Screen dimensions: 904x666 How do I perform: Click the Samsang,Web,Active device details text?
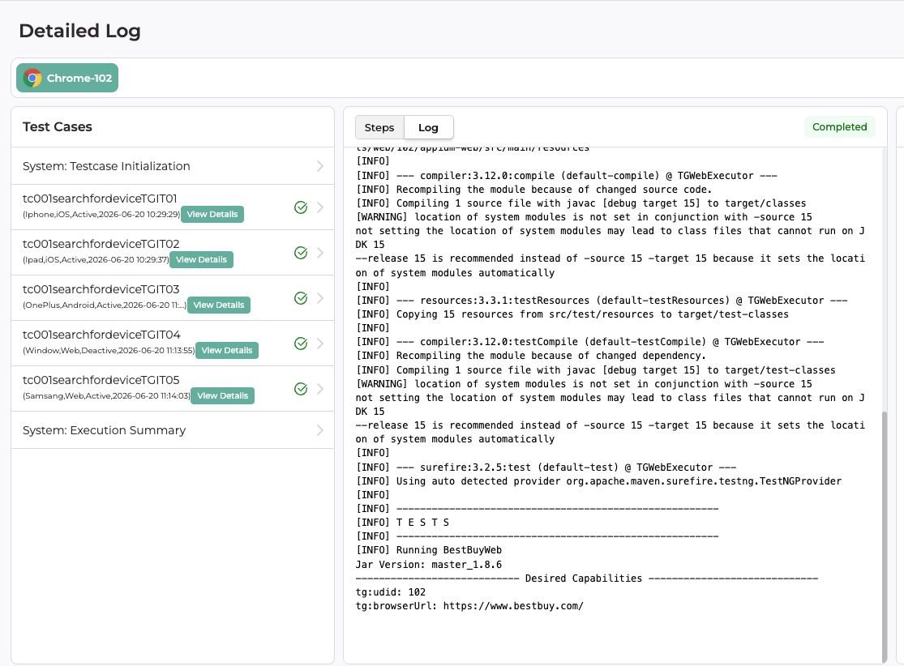106,396
